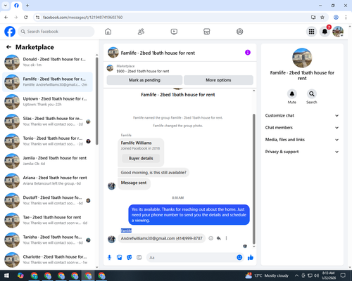This screenshot has height=281, width=352.
Task: Open the browser tab search dropdown
Action: (6, 5)
